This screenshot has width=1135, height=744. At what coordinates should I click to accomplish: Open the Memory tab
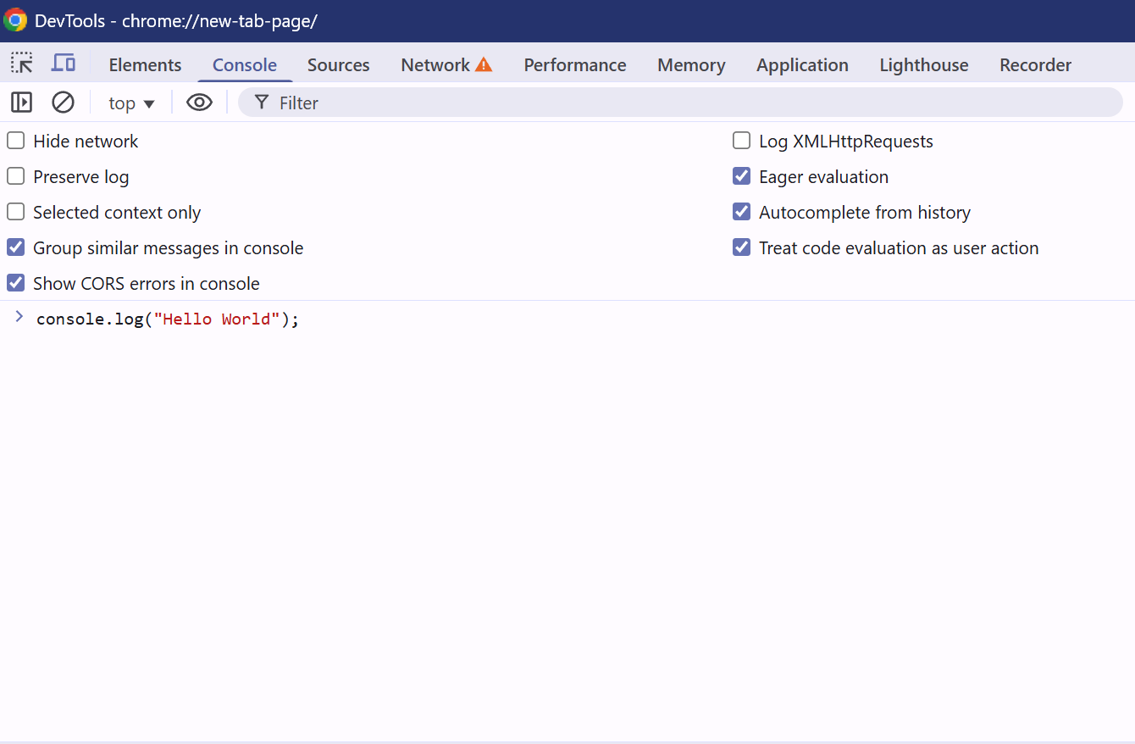coord(691,65)
